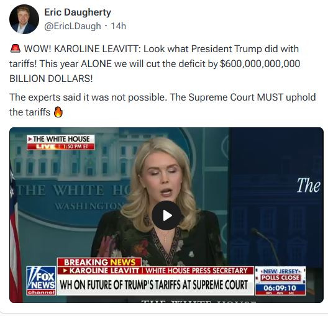The image size is (328, 316).
Task: Click the red siren emoji
Action: 16,48
